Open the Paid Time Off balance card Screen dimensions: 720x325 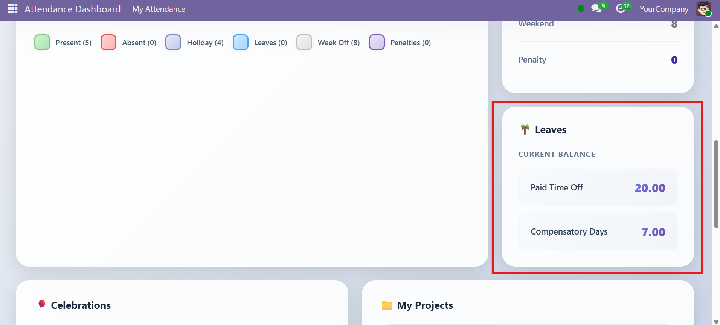click(597, 187)
